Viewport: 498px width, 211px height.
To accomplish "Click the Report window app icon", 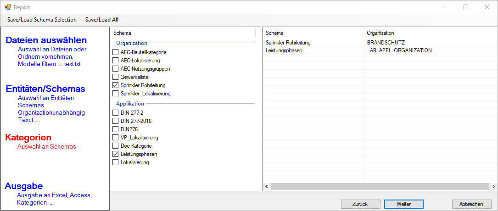I will pos(8,7).
